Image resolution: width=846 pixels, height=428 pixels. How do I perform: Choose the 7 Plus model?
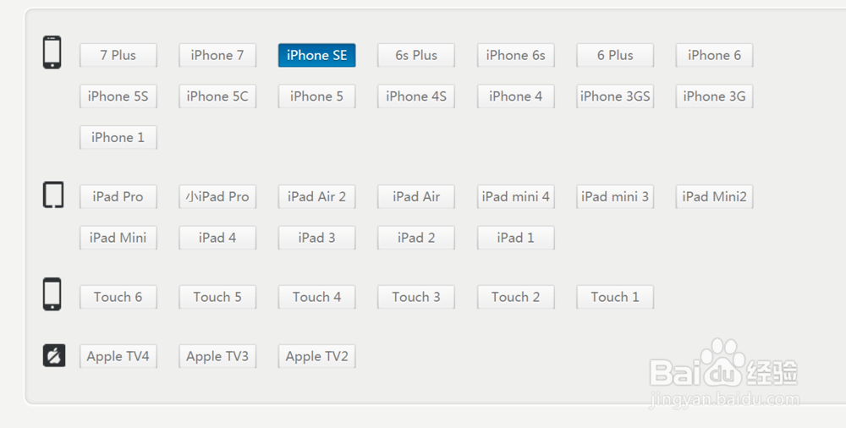(118, 55)
